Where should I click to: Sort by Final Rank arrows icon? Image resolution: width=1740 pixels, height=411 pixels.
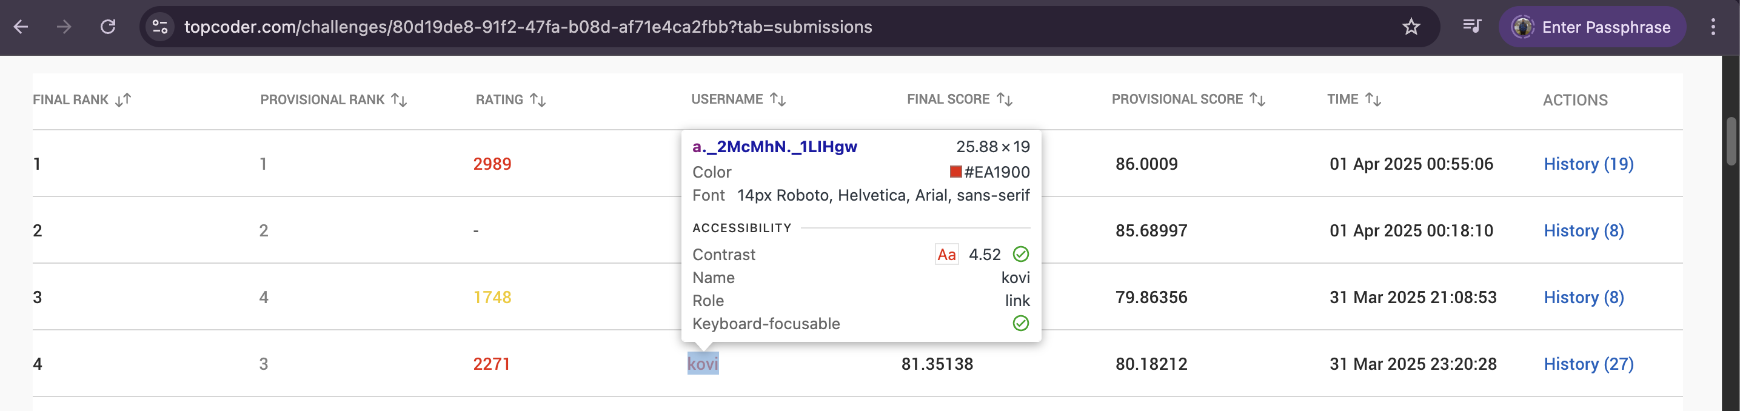123,100
